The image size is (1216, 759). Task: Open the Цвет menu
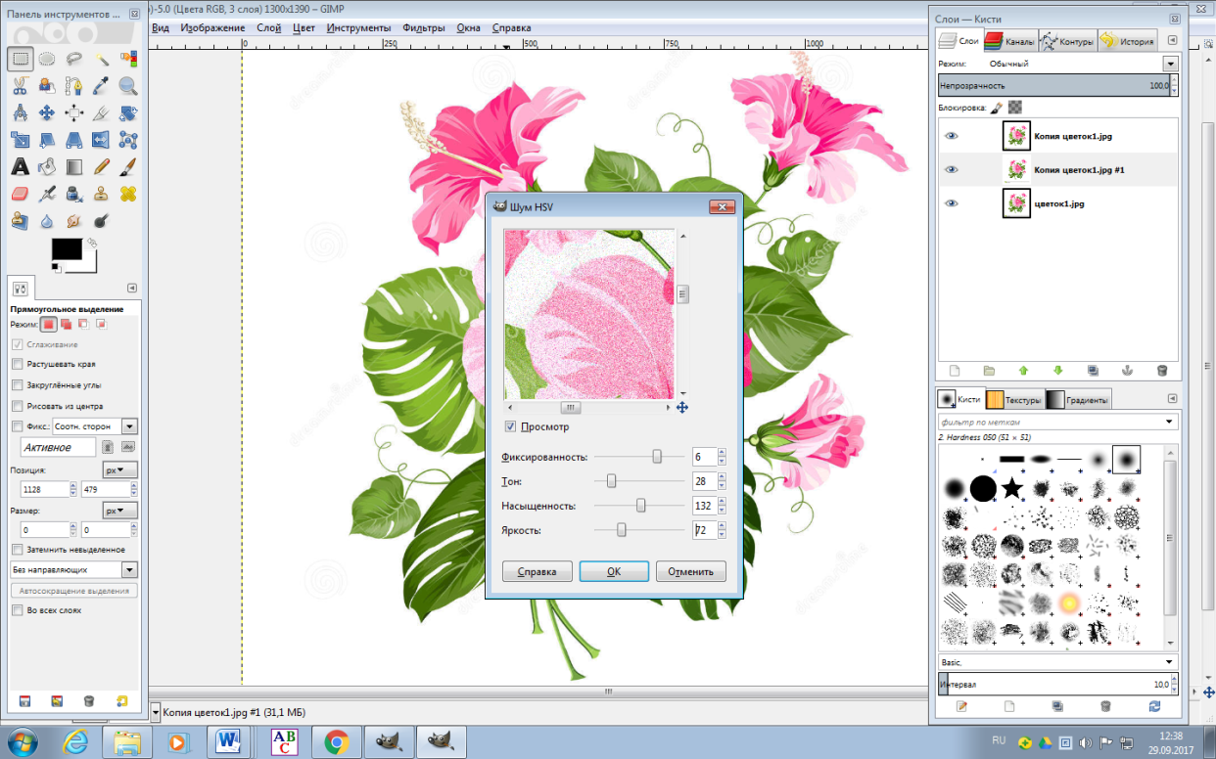tap(304, 27)
